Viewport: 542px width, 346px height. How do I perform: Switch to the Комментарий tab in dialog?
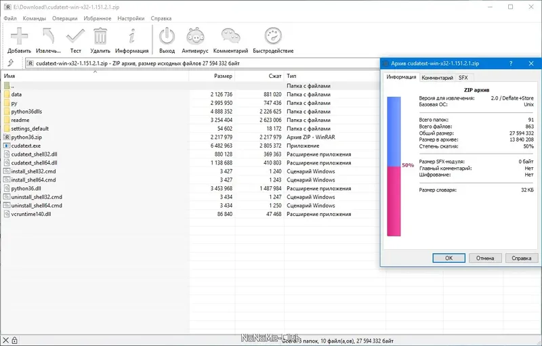click(437, 78)
